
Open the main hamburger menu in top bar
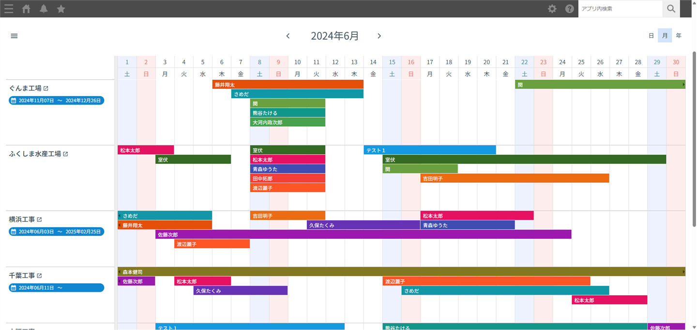(9, 9)
